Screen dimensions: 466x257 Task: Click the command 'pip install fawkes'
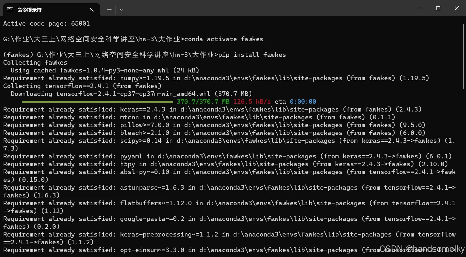(252, 55)
